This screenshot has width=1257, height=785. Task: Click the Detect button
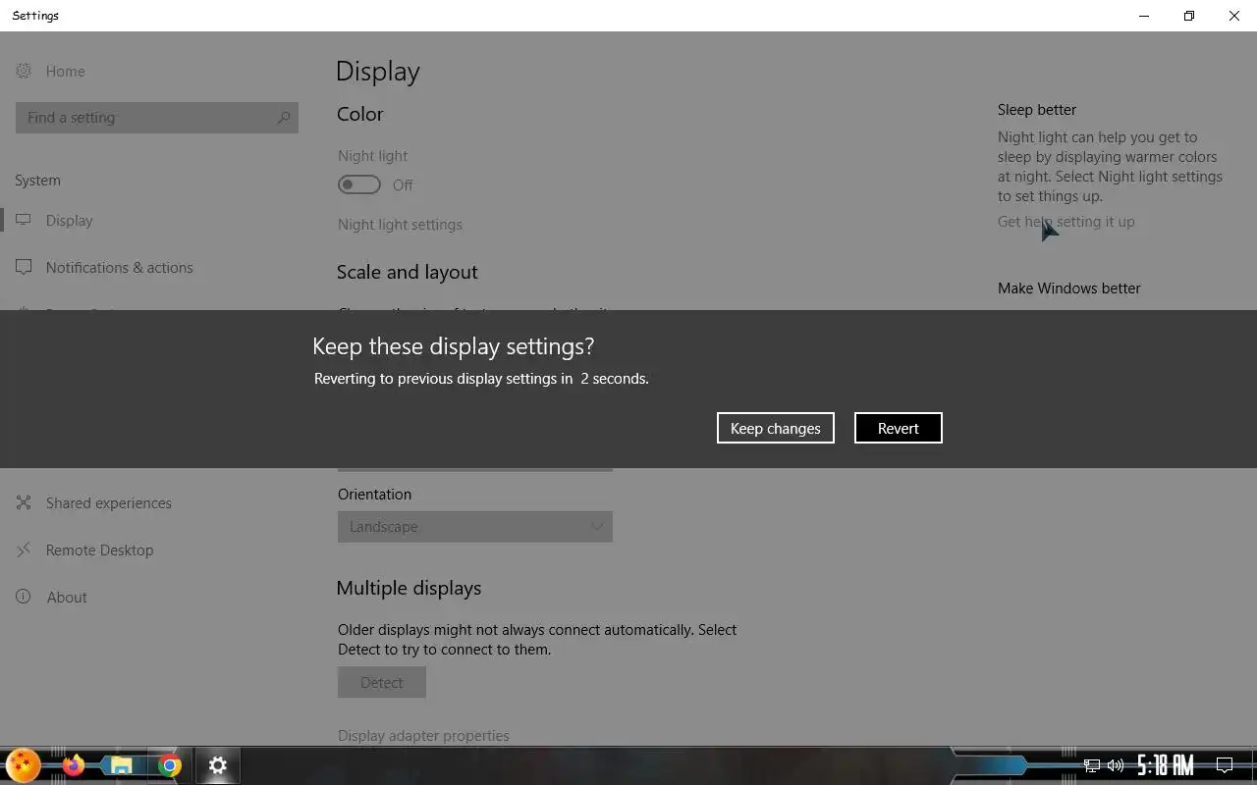pos(382,683)
